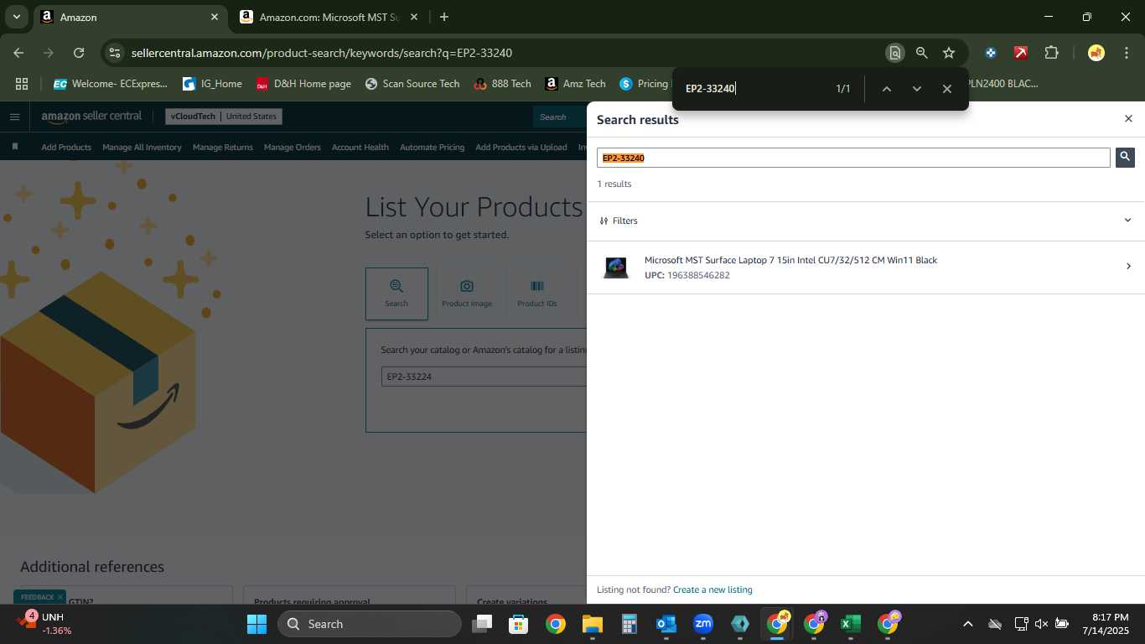
Task: Expand the Filters section chevron
Action: (1127, 221)
